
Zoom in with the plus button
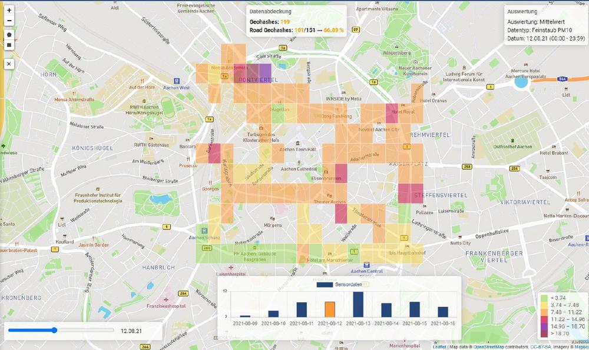tap(9, 11)
